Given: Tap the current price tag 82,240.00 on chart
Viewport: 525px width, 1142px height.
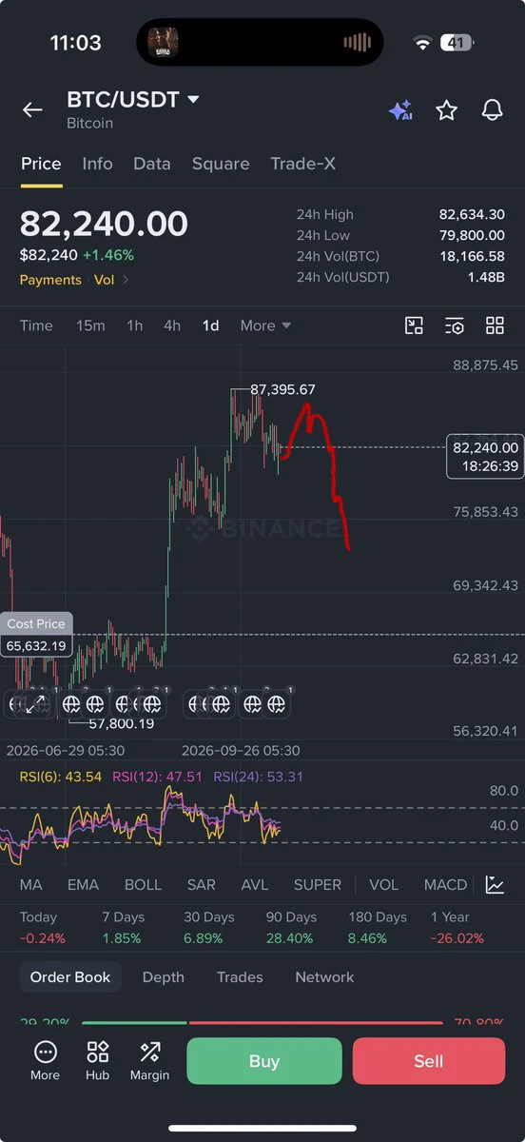Looking at the screenshot, I should (485, 456).
